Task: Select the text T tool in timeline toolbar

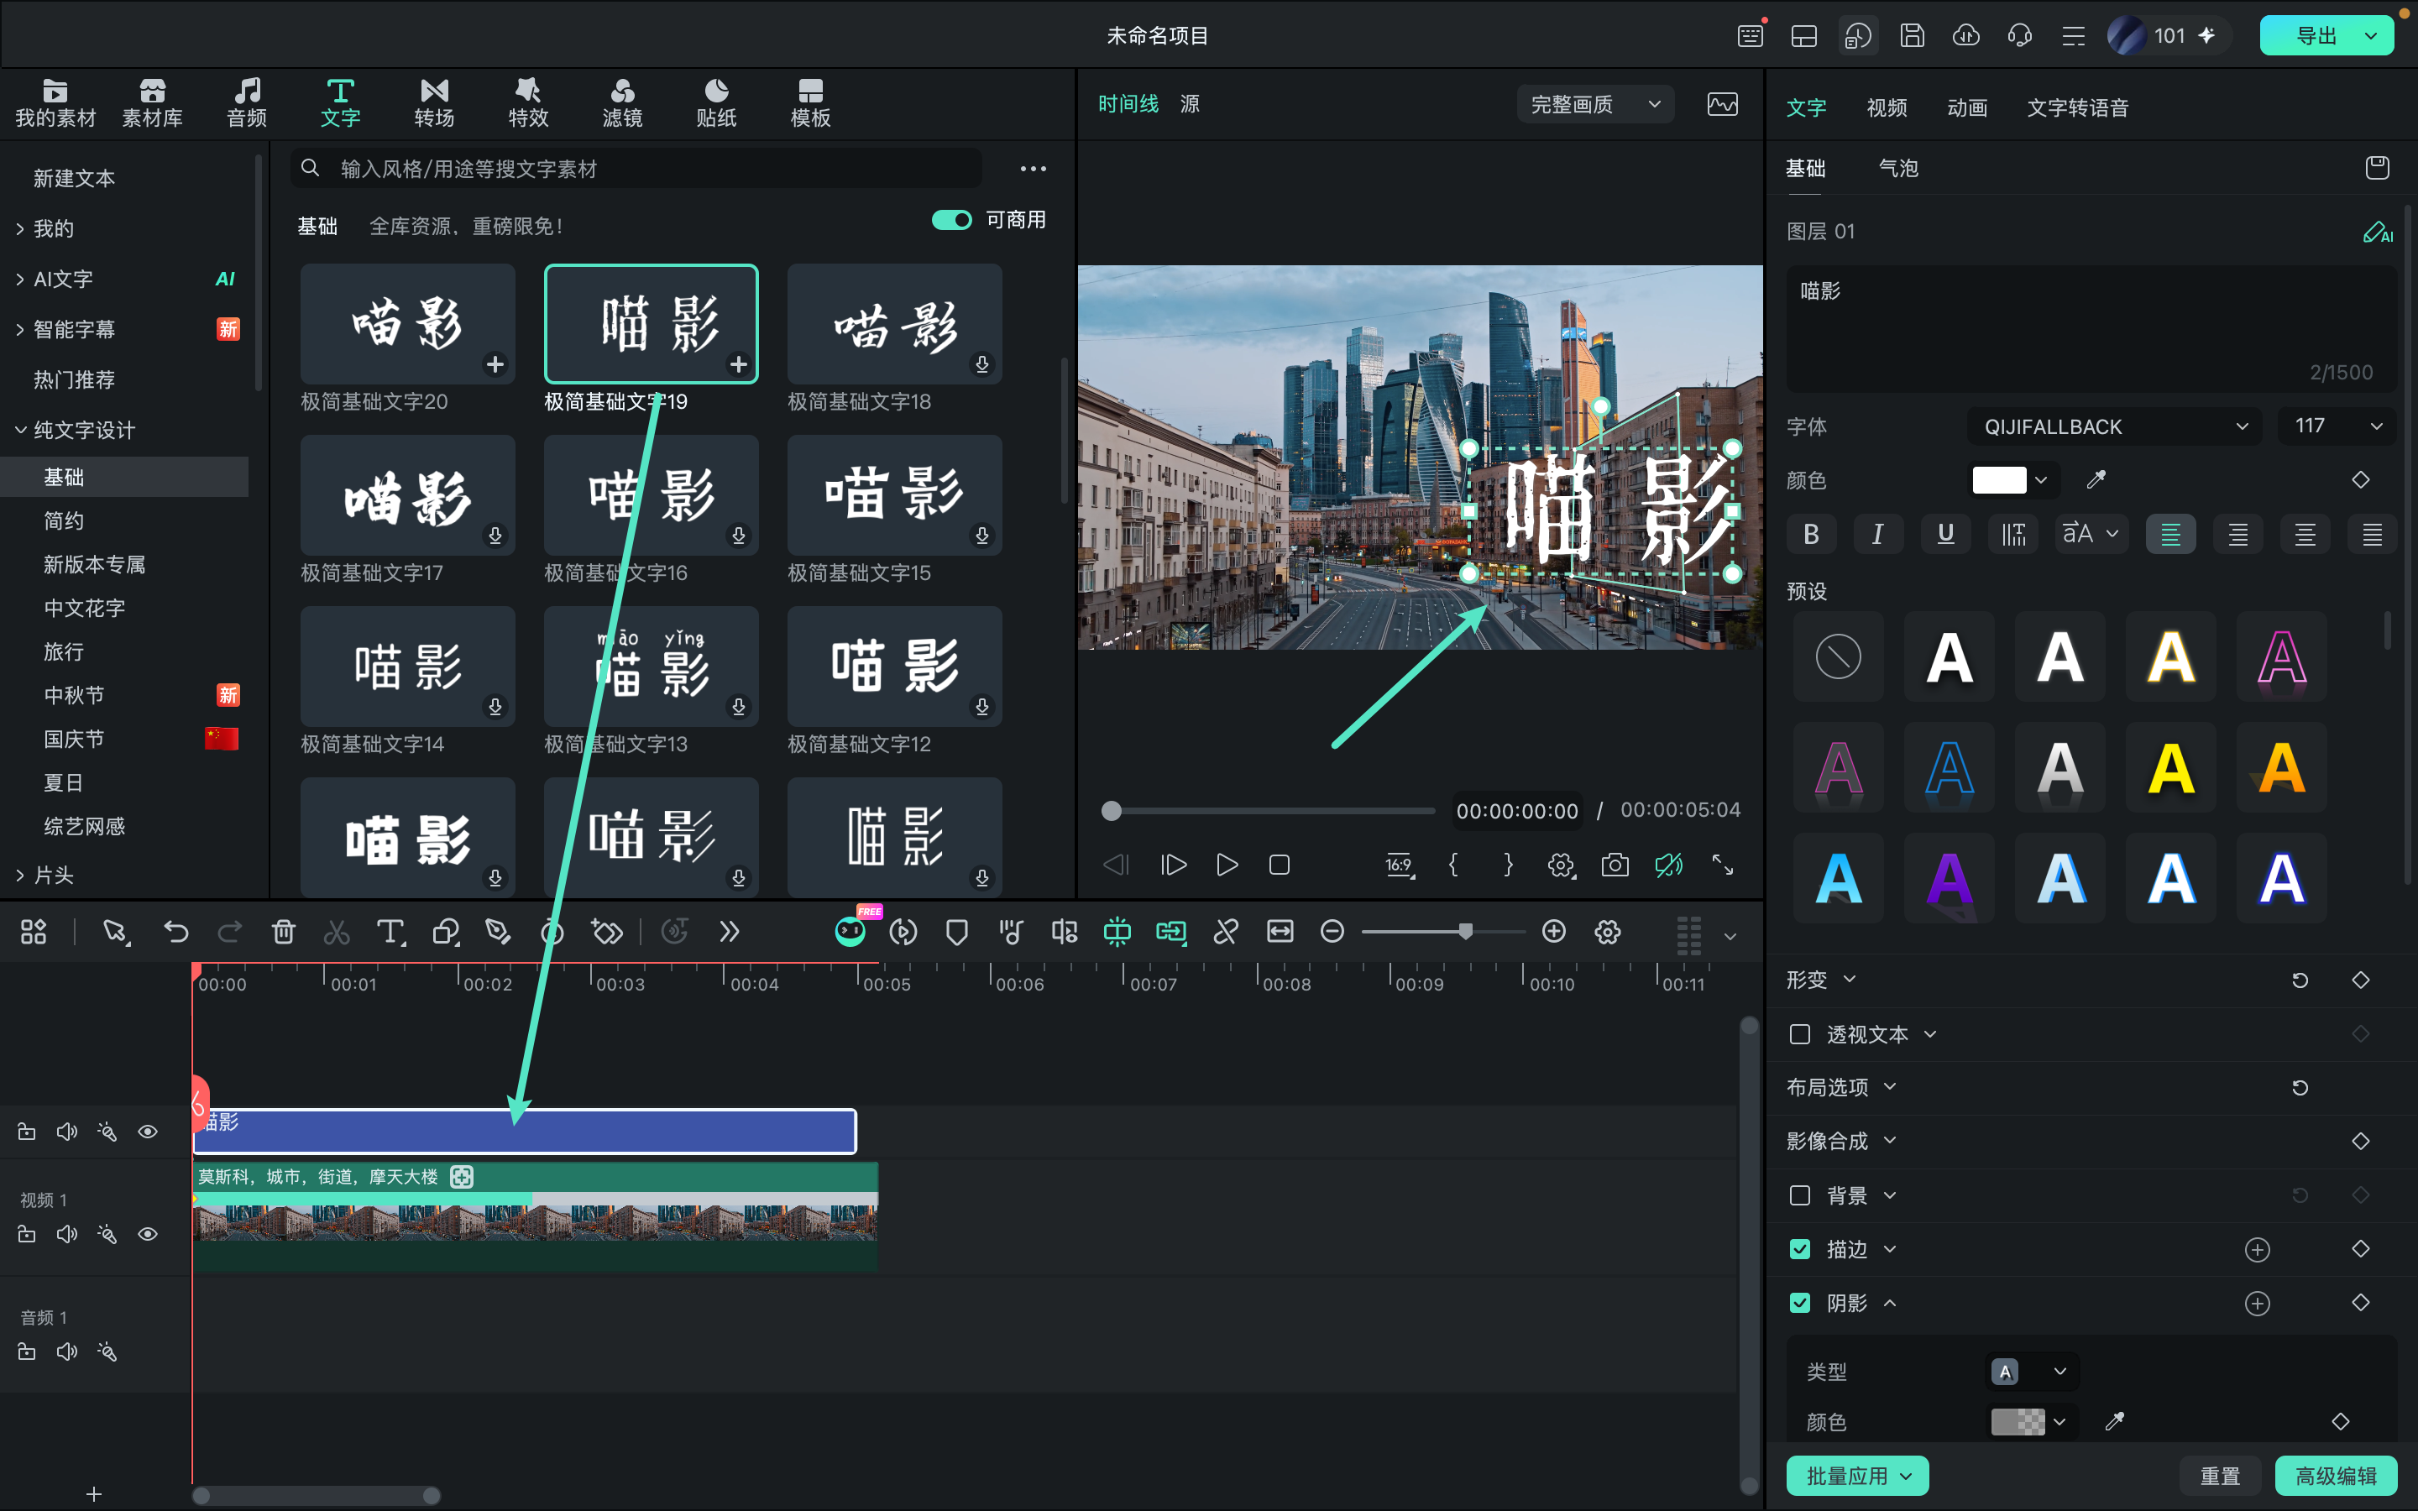Action: [390, 932]
